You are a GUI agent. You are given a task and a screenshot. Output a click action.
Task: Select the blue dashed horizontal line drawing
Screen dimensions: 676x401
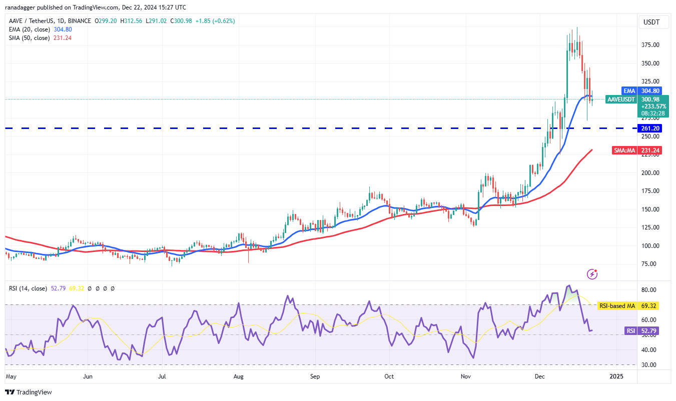[300, 128]
